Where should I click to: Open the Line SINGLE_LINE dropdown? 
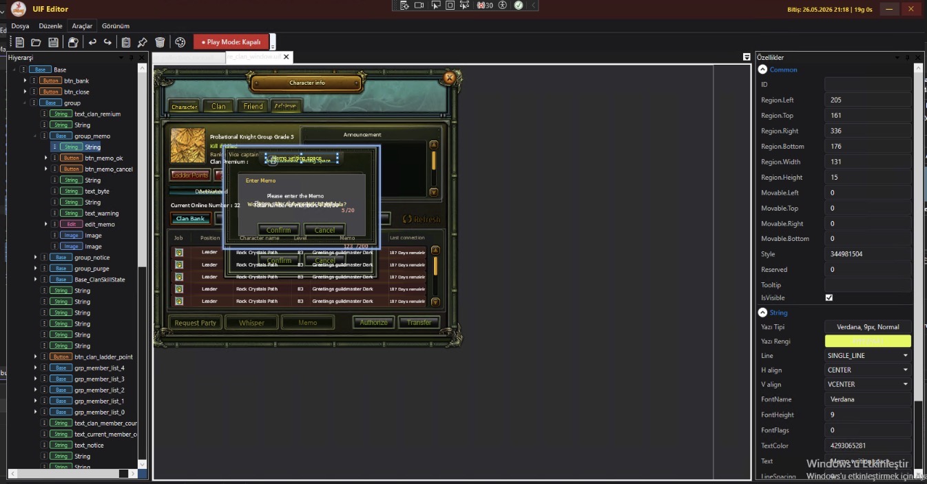(868, 355)
